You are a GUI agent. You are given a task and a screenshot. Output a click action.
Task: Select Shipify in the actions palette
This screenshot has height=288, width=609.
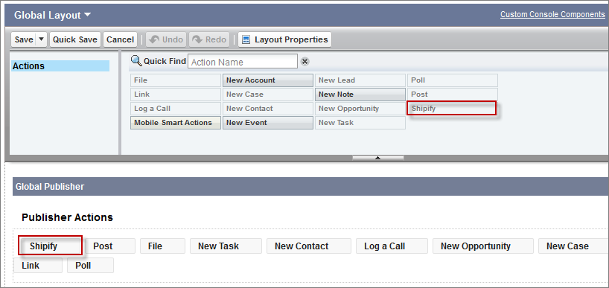tap(452, 109)
